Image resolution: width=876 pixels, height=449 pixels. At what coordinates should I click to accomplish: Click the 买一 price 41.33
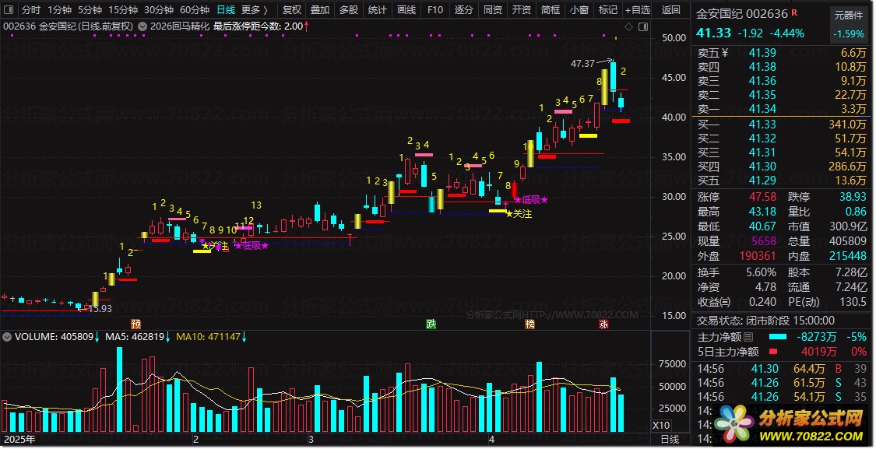coord(762,125)
